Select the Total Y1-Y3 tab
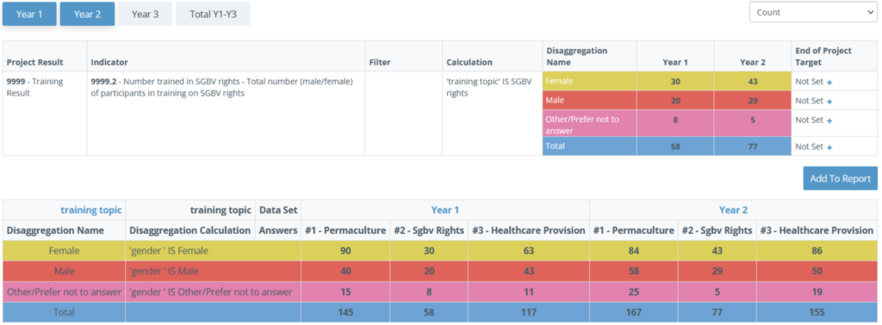This screenshot has height=325, width=882. pos(214,14)
